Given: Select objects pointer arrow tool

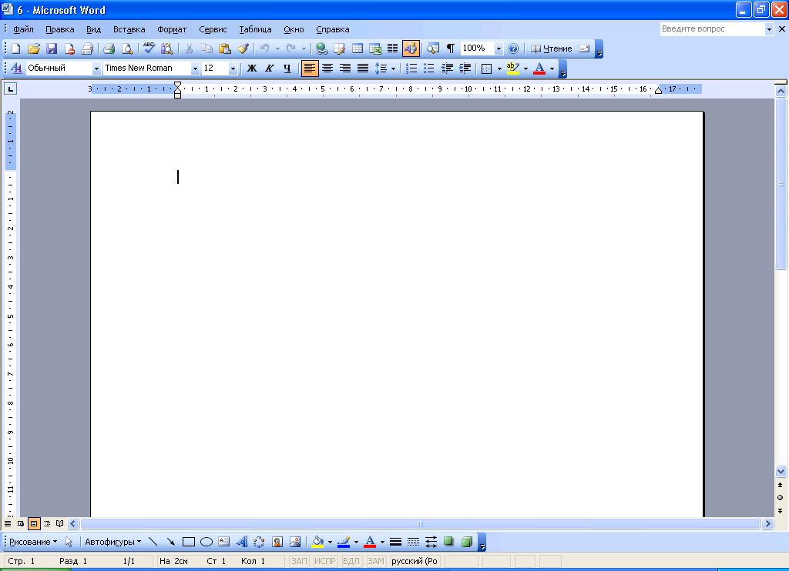Looking at the screenshot, I should point(69,542).
